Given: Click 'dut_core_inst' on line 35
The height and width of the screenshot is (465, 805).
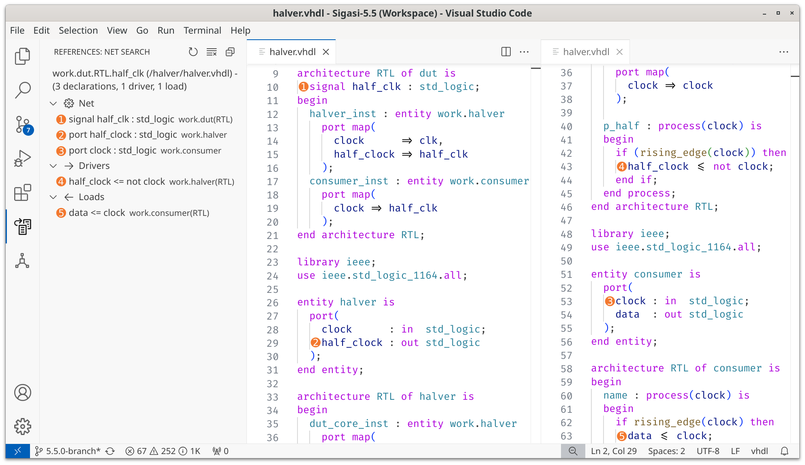Looking at the screenshot, I should point(349,424).
